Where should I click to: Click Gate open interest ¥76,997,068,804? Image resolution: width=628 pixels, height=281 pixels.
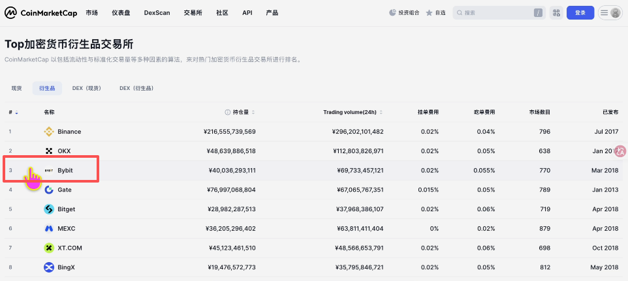coord(232,190)
